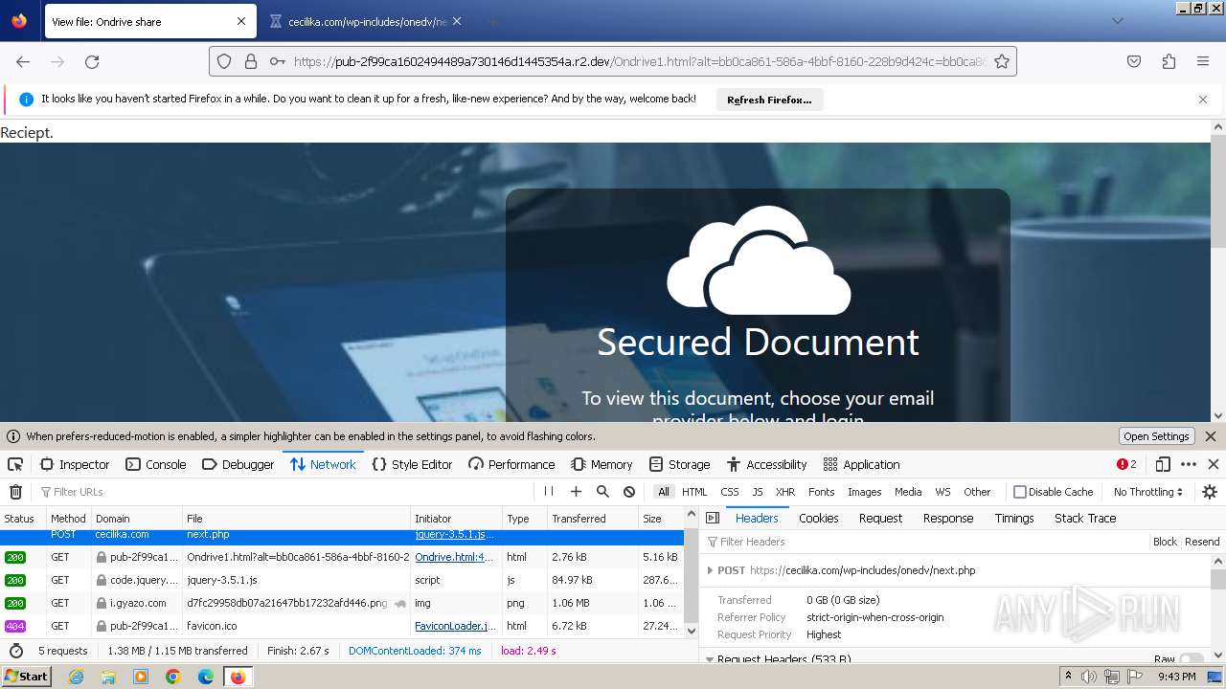Image resolution: width=1226 pixels, height=689 pixels.
Task: Filter requests by HTML type
Action: tap(694, 492)
